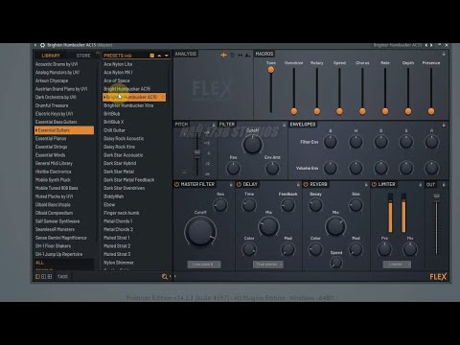Disable the Reverb effect power button
The width and height of the screenshot is (460, 345).
[306, 184]
